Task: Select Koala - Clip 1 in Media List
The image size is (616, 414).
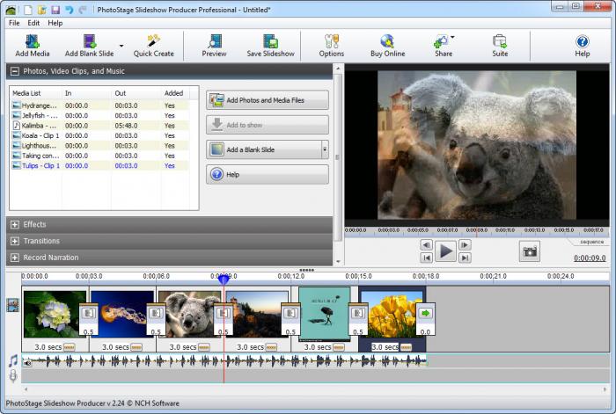Action: [x=100, y=135]
